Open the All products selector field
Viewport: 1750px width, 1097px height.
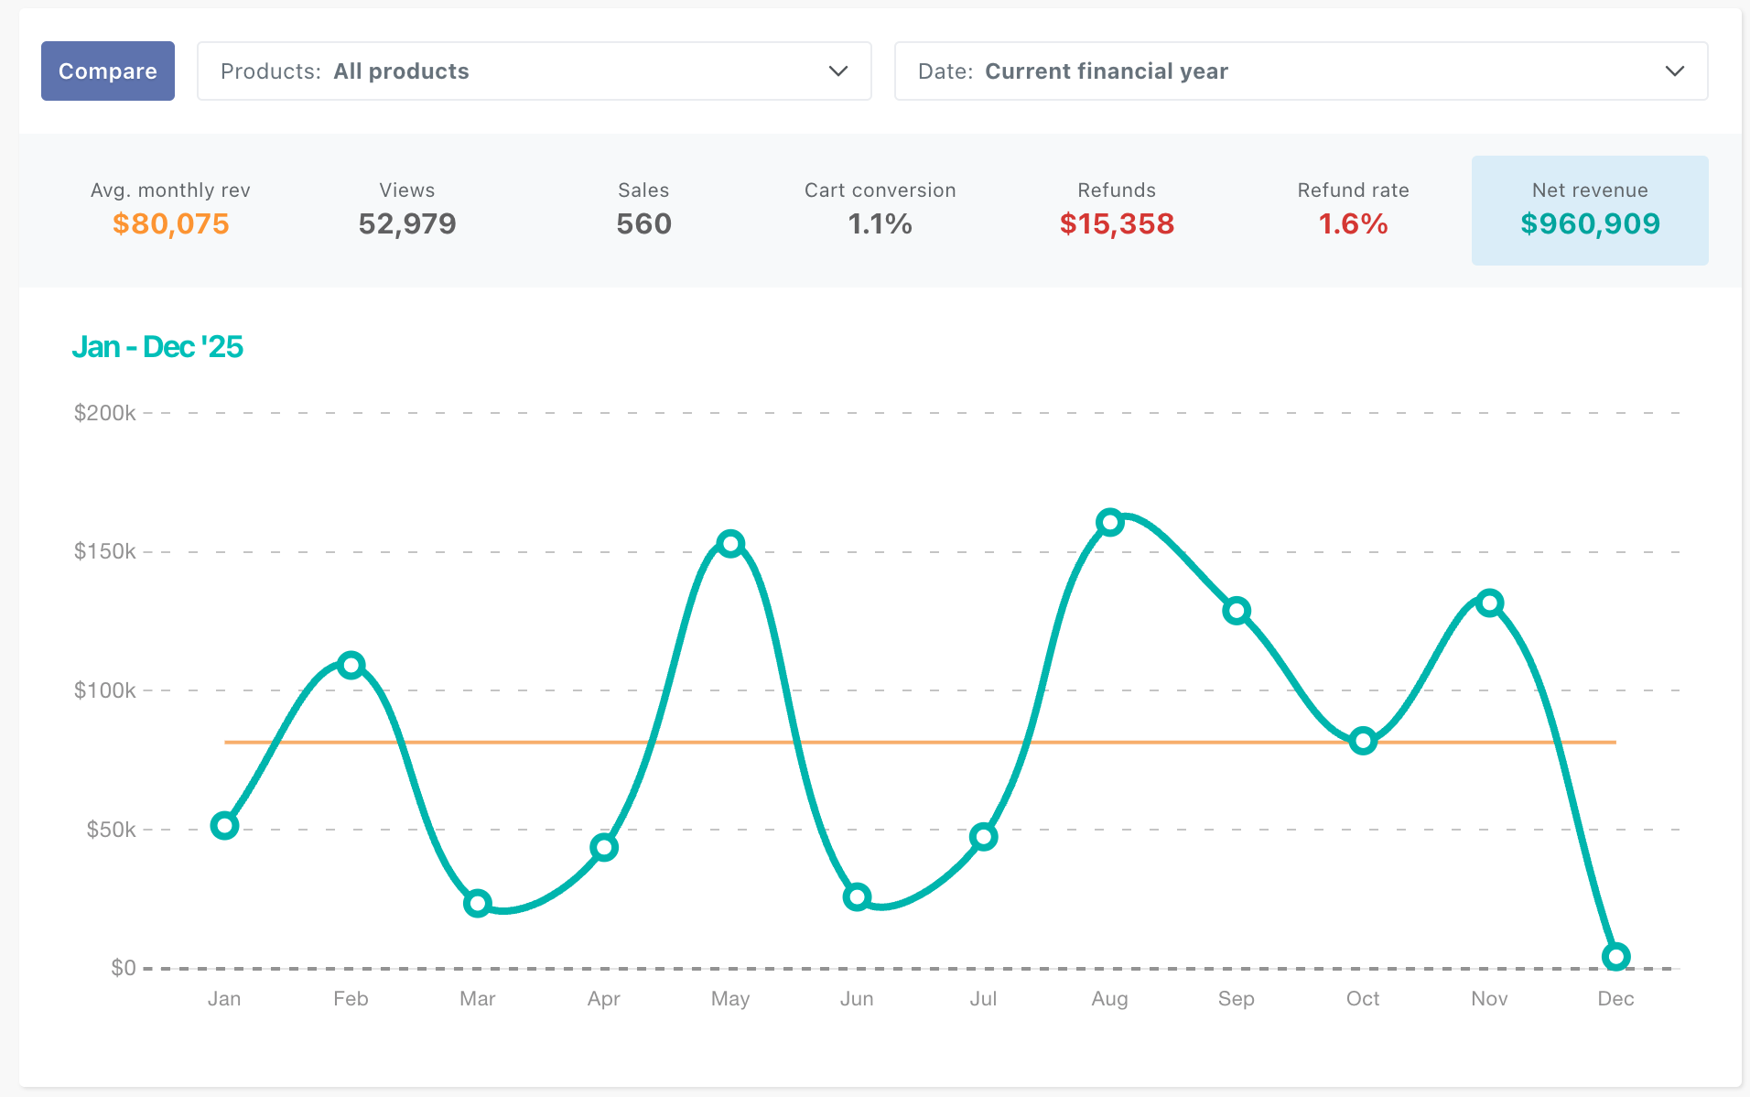tap(534, 71)
